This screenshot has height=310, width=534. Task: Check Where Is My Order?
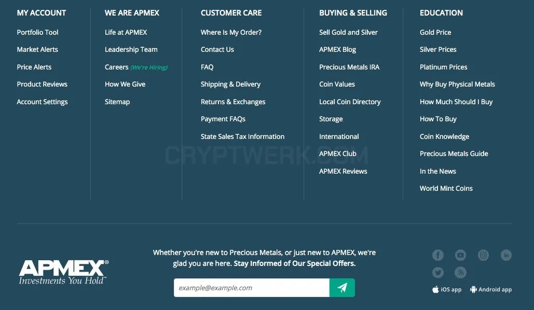coord(231,32)
